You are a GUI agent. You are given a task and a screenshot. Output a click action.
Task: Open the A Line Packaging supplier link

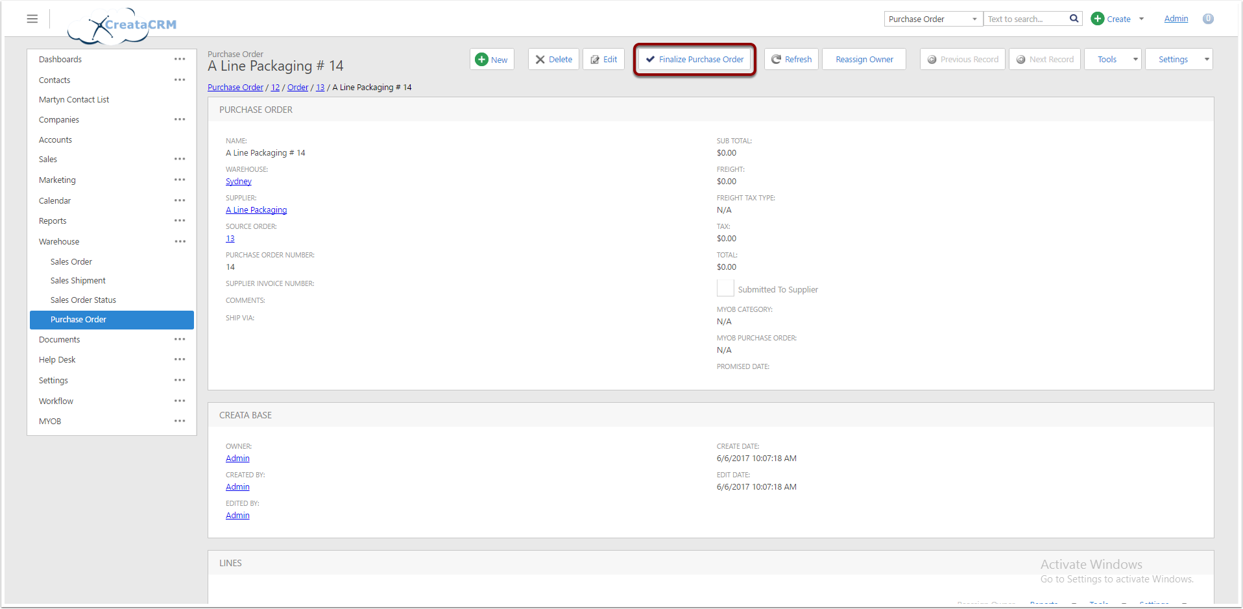[x=256, y=210]
